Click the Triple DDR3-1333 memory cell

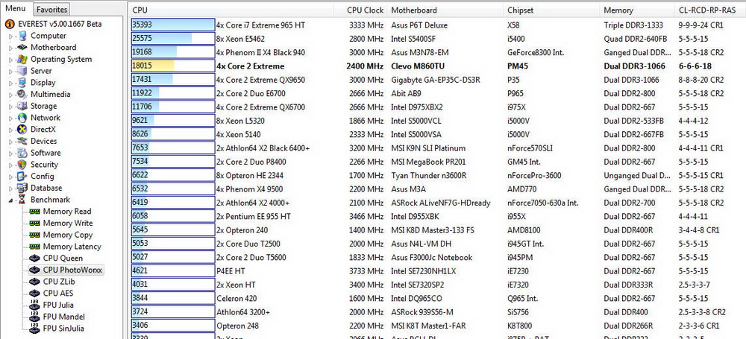[x=633, y=25]
